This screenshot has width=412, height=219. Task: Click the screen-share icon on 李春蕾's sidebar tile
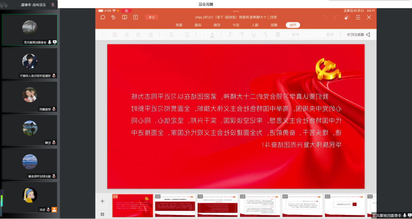(54, 42)
